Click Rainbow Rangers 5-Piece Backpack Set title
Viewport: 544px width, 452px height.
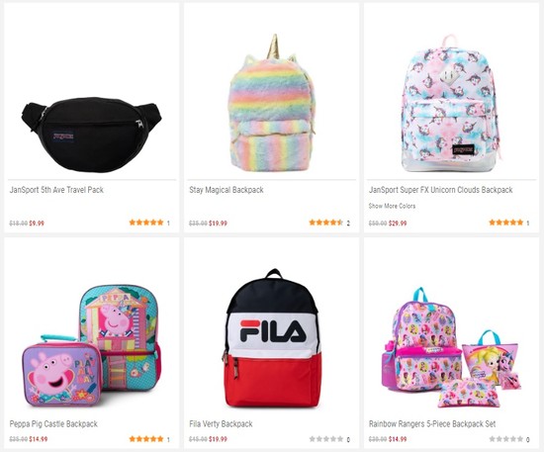click(x=432, y=424)
